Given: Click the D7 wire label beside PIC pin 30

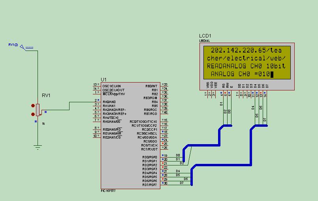Looking at the screenshot, I should coord(182,183).
